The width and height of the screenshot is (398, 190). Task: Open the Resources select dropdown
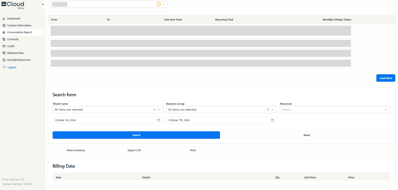pyautogui.click(x=335, y=110)
